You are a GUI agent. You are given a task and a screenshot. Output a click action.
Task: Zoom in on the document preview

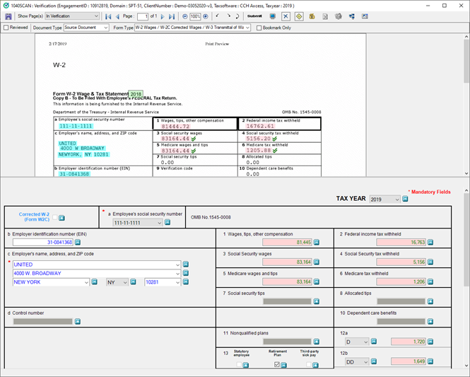click(x=206, y=16)
